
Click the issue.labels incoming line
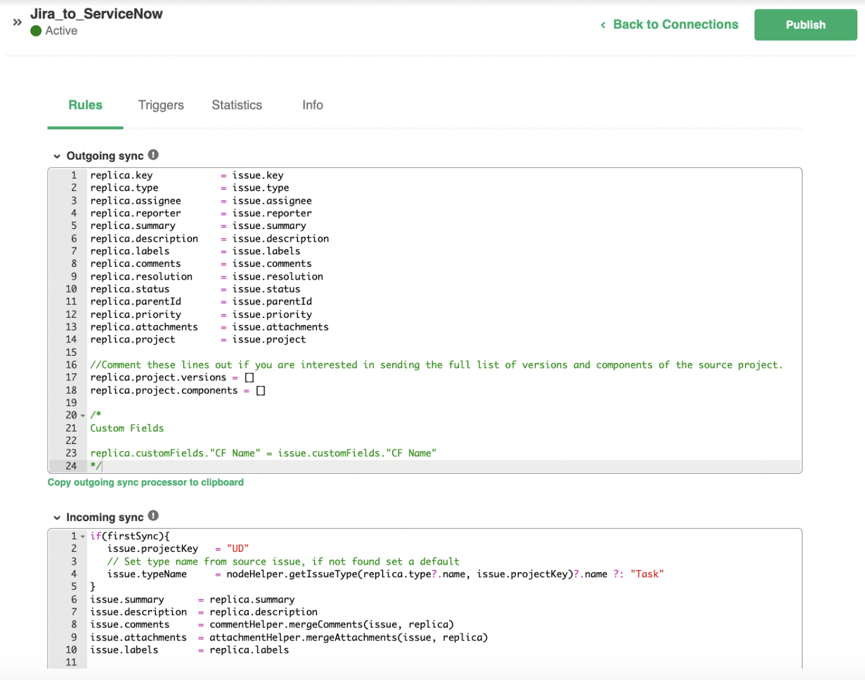point(189,650)
